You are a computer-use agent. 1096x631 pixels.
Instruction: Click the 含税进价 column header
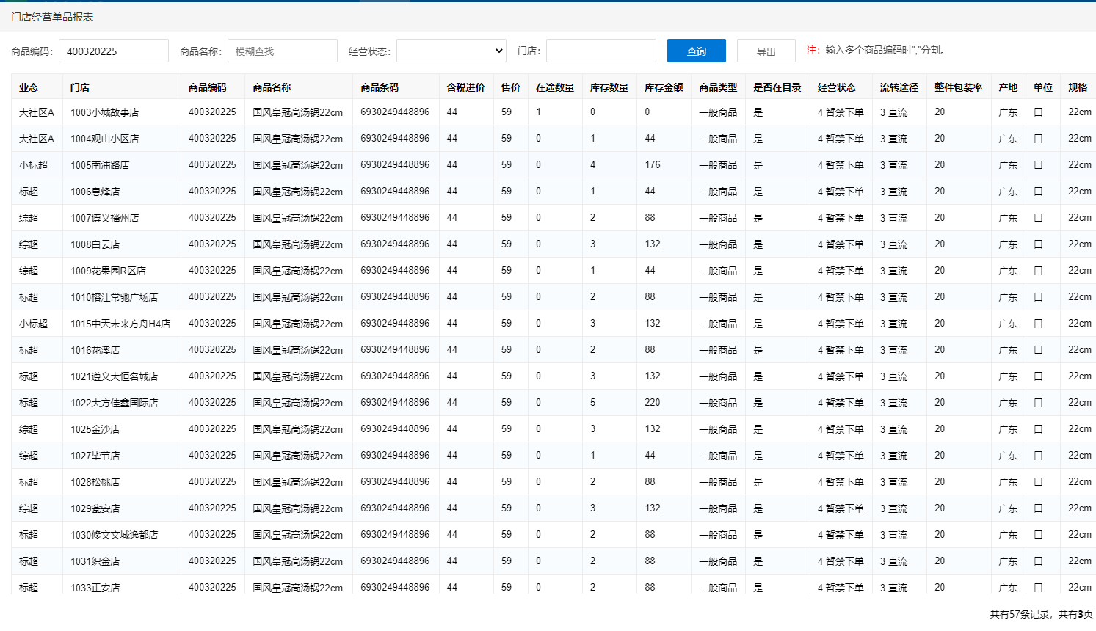coord(465,87)
